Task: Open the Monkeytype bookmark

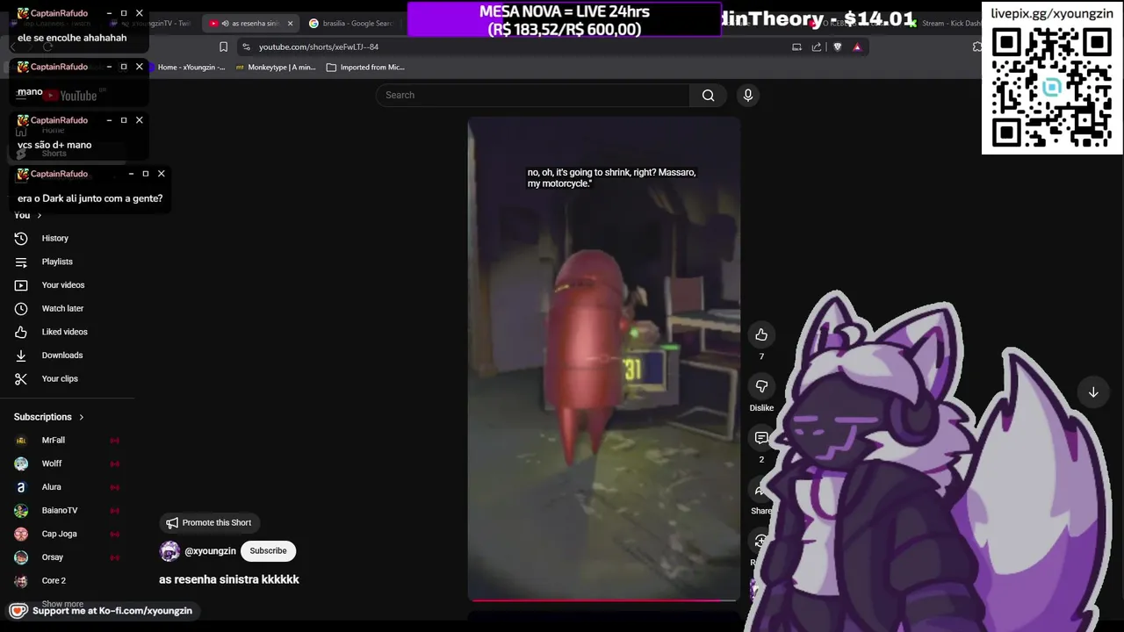Action: [x=275, y=68]
